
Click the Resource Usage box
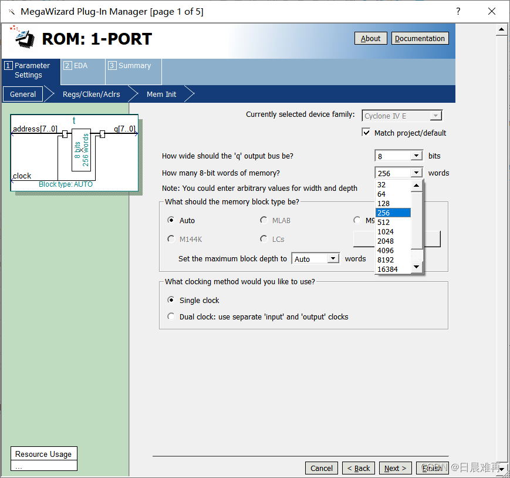point(44,459)
